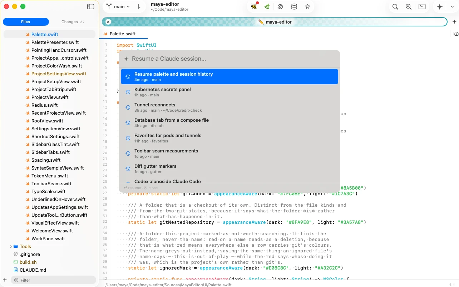
Task: Expand the Tools folder chevron
Action: click(x=10, y=247)
